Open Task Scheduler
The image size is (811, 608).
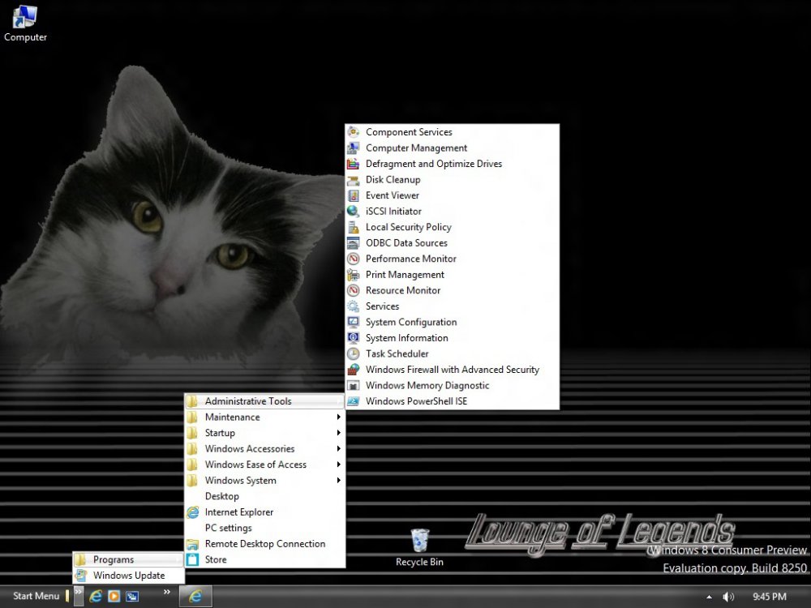(397, 354)
